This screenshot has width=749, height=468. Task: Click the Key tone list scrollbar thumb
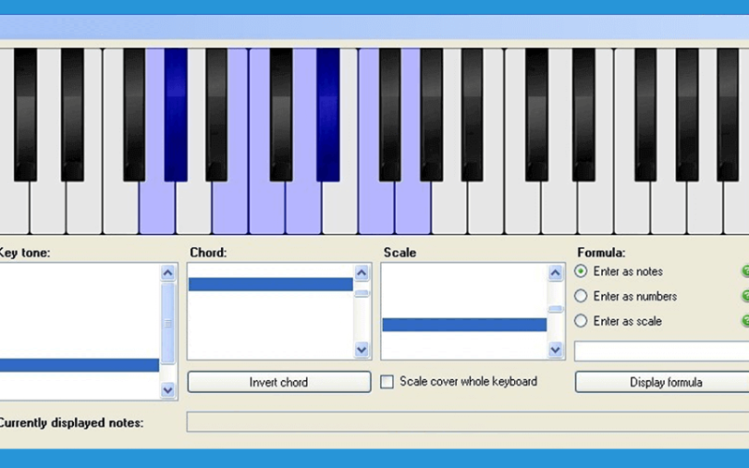coord(168,323)
